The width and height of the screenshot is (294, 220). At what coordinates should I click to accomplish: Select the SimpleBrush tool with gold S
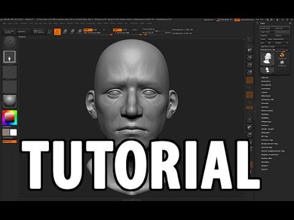point(282,55)
